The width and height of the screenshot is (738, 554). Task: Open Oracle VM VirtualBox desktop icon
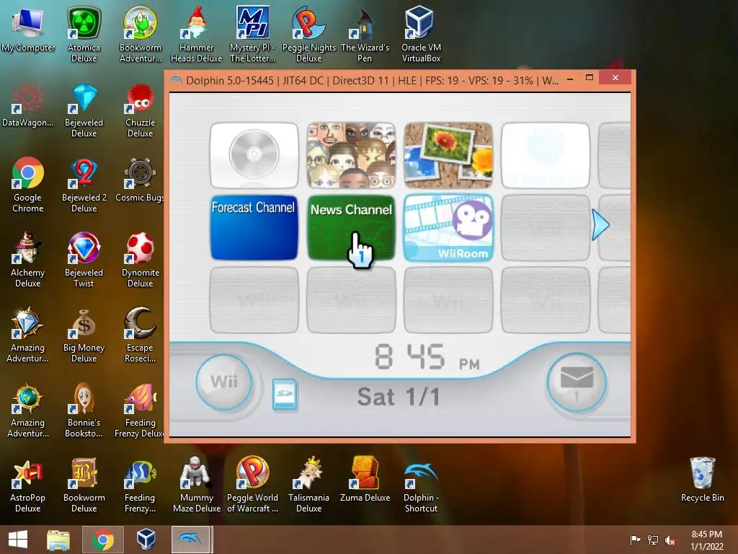pyautogui.click(x=421, y=34)
